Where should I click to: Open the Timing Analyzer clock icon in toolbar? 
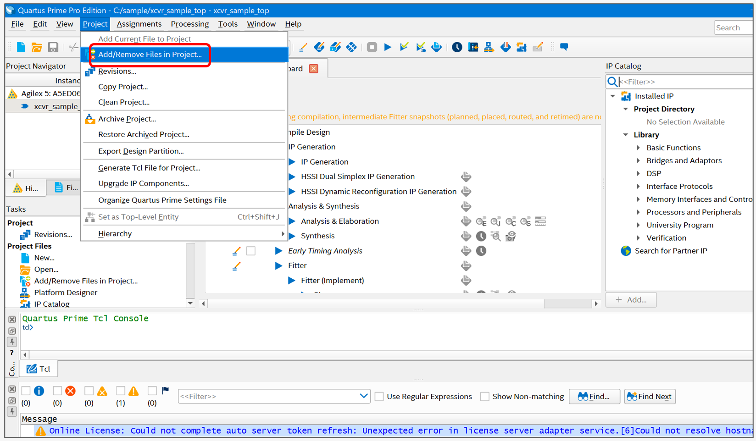pos(456,47)
